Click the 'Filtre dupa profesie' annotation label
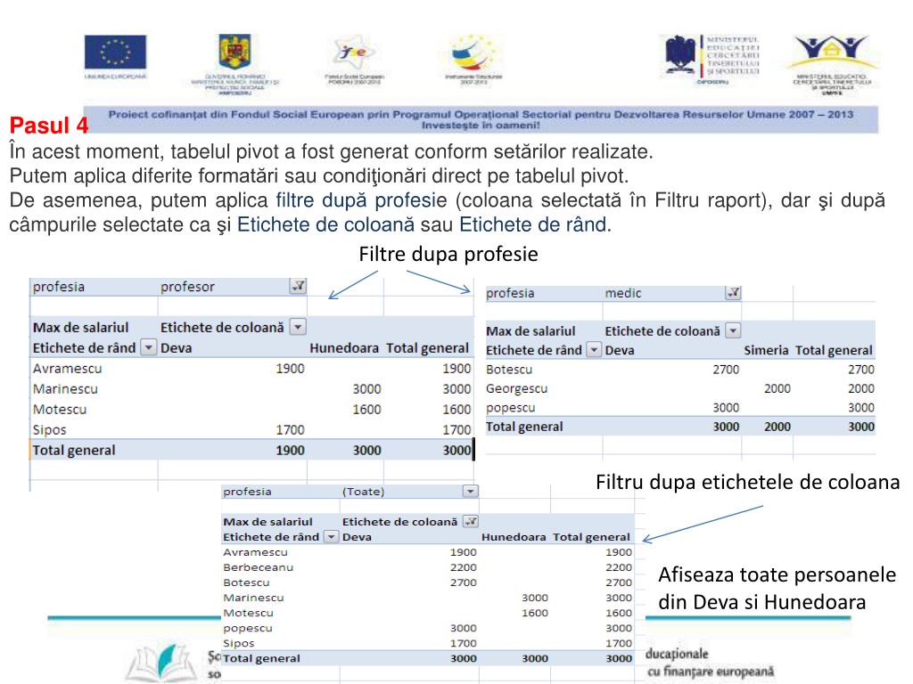 click(448, 254)
